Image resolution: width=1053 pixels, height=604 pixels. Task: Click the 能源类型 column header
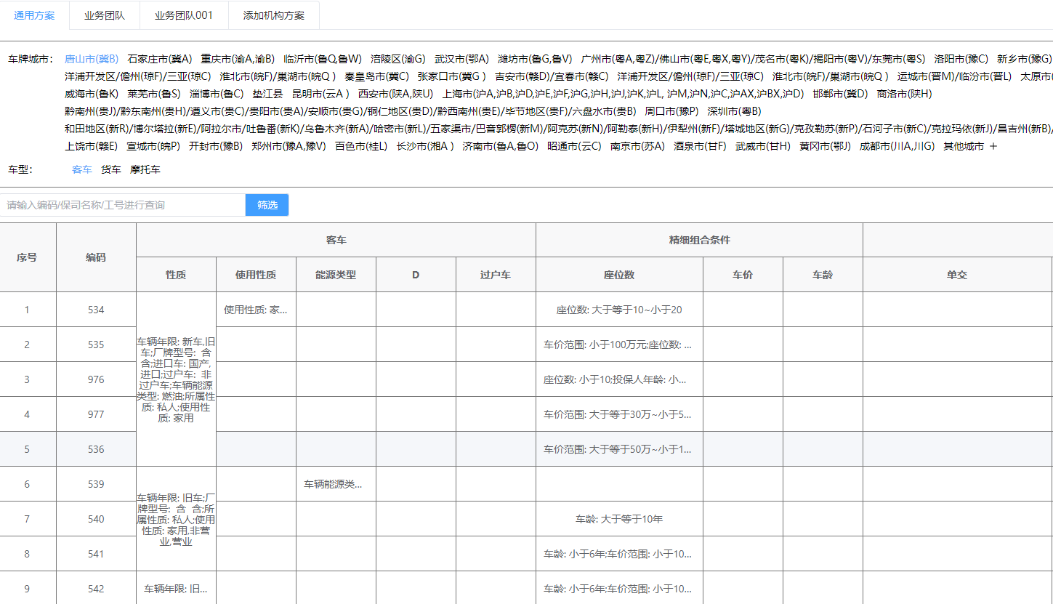tap(336, 275)
